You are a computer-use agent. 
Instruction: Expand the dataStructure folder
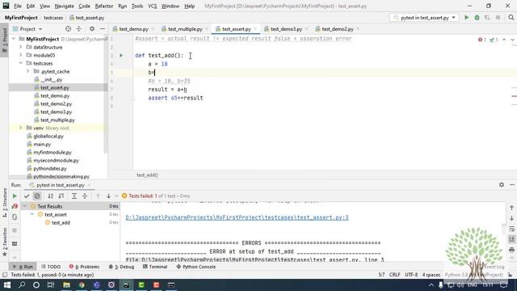[x=21, y=47]
